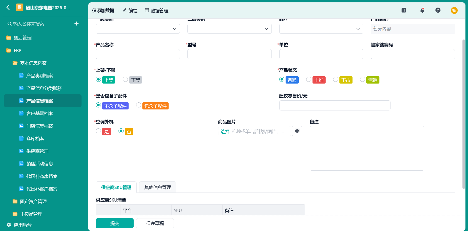Click the orange app logo icon

[x=19, y=7]
